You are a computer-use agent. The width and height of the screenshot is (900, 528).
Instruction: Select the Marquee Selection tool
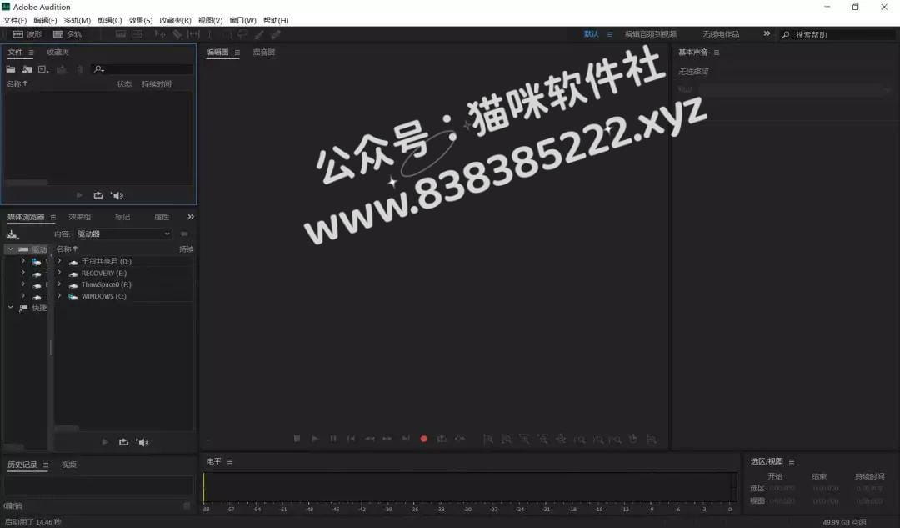(x=227, y=34)
